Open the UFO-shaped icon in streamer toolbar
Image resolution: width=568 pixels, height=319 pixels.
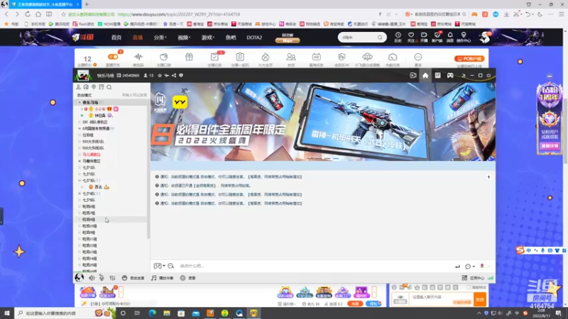coord(367,57)
